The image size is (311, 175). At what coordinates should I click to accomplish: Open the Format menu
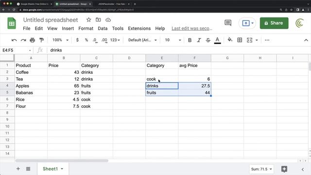[86, 28]
